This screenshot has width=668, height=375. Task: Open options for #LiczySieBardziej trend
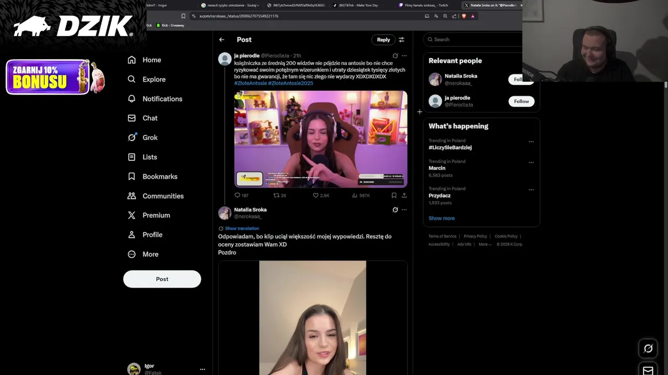(531, 142)
